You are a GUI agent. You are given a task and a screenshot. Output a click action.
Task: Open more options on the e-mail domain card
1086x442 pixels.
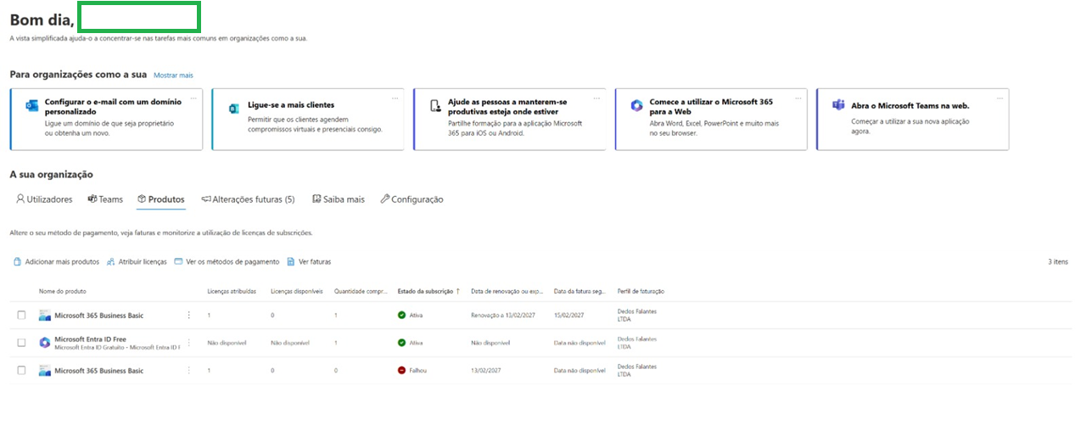(x=193, y=98)
